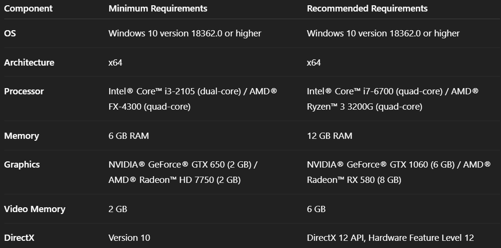Screen dimensions: 501x248
Task: Click the Recommended Requirements column header
Action: 367,9
